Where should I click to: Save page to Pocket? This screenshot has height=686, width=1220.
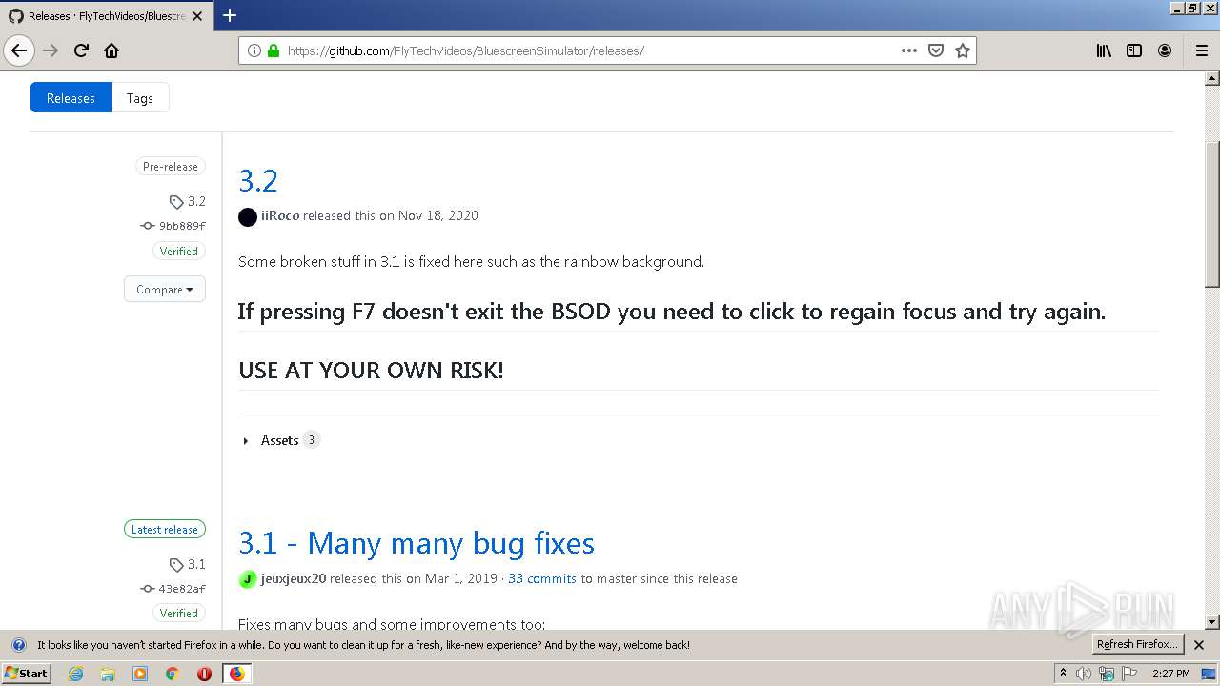936,50
